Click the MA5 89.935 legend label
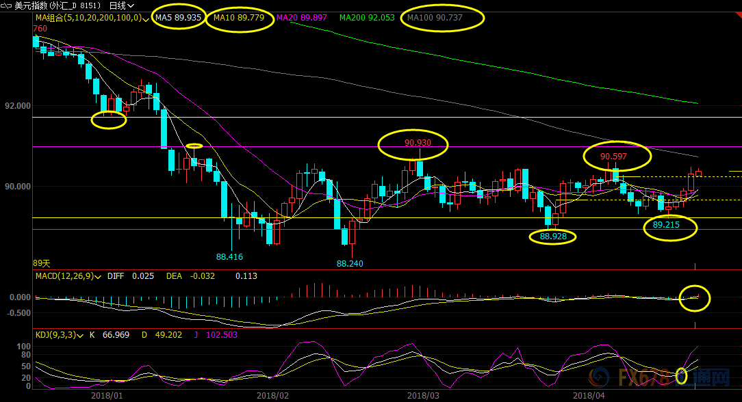 178,18
